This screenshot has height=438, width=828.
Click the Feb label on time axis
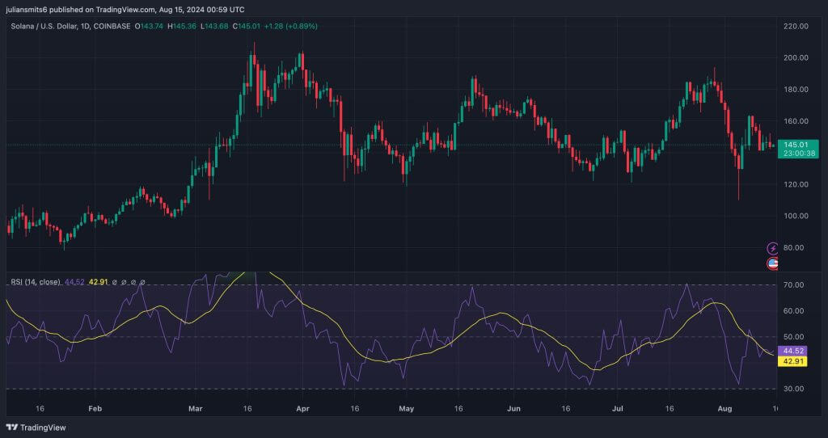pos(95,408)
